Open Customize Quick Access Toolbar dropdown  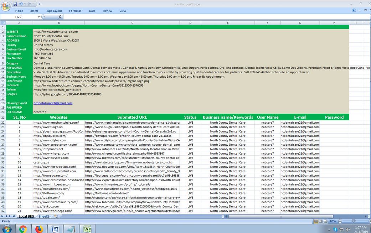pos(39,4)
